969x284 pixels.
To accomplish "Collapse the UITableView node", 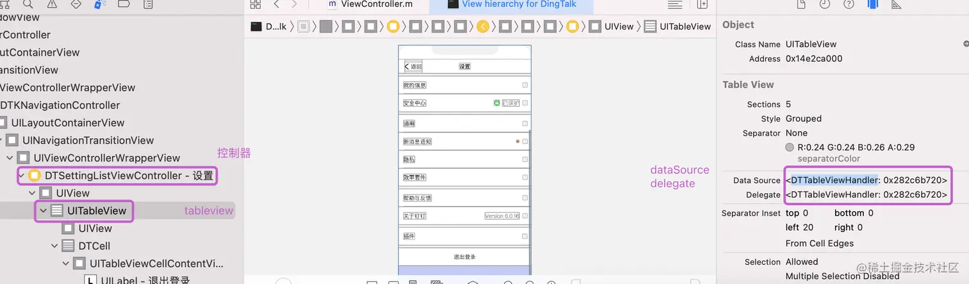I will 44,210.
